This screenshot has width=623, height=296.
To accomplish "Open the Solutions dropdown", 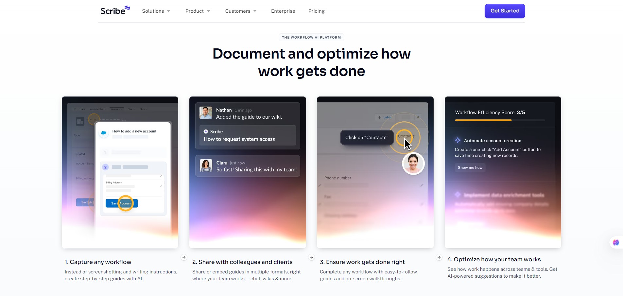I will (x=156, y=11).
